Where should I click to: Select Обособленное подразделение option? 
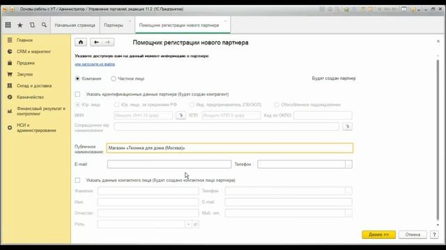click(277, 105)
